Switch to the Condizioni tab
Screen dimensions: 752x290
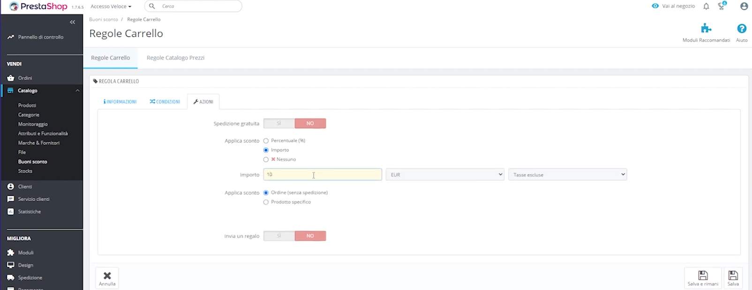pos(165,101)
